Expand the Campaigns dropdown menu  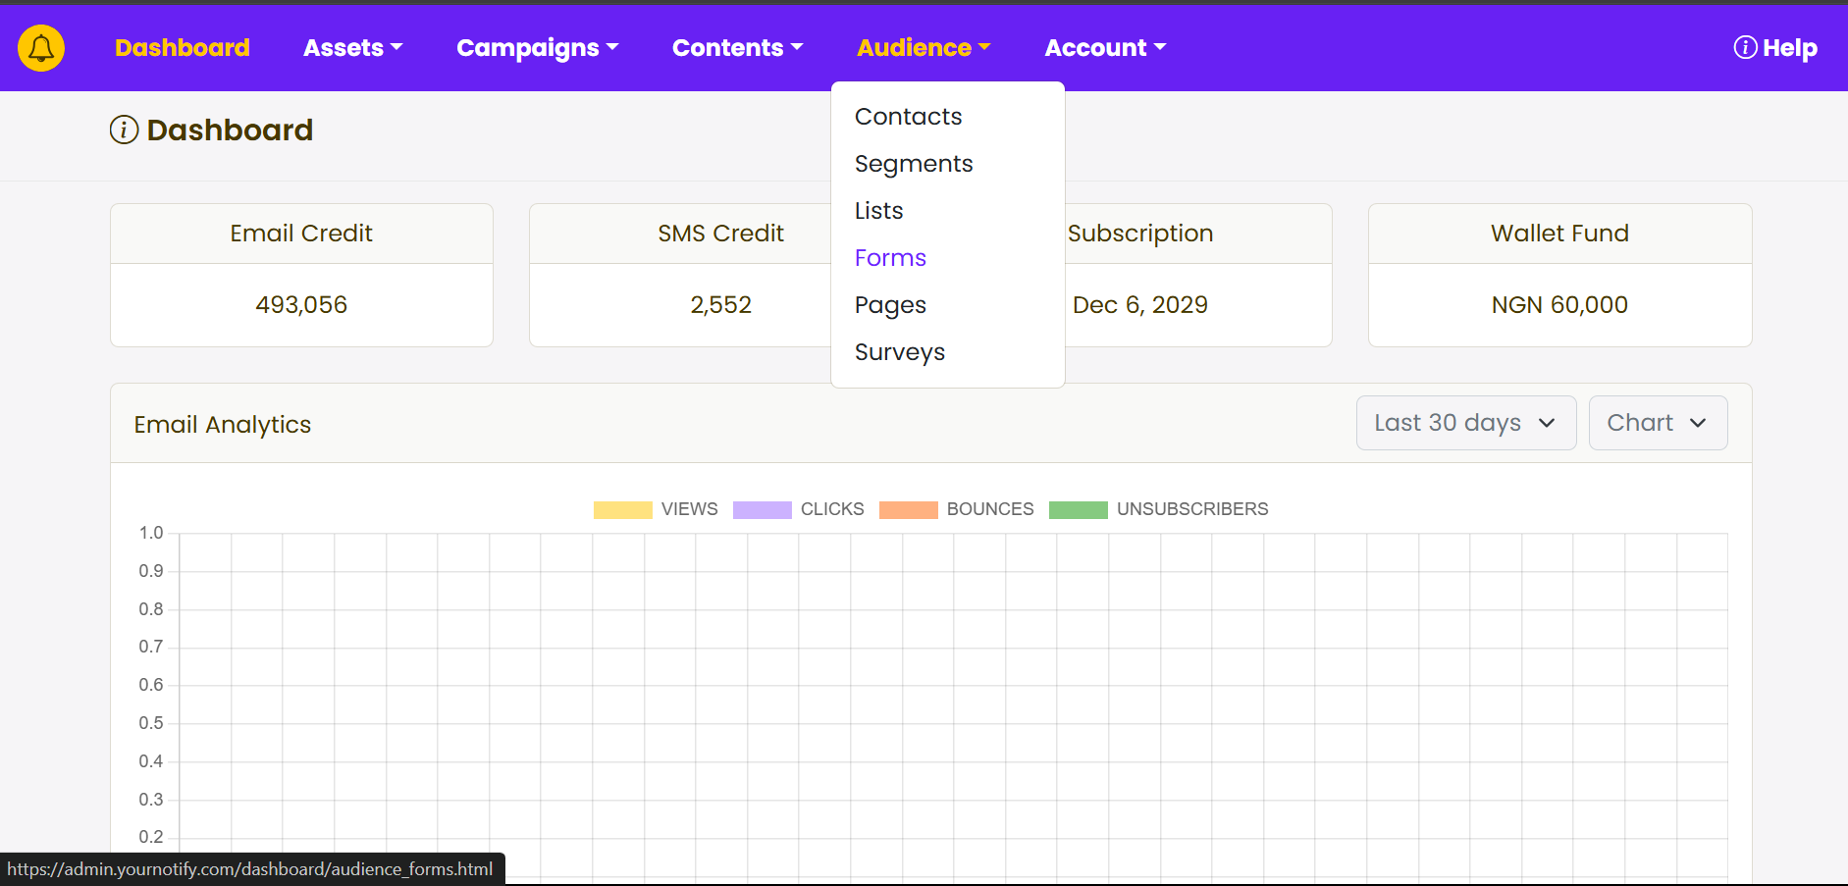538,48
